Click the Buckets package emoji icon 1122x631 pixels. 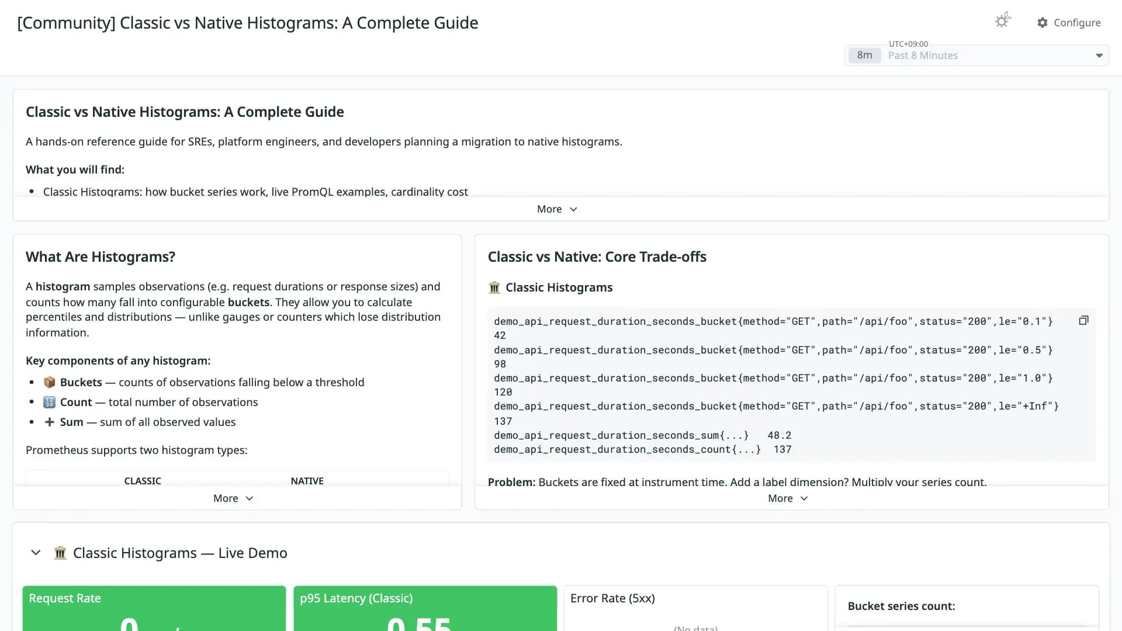tap(50, 382)
